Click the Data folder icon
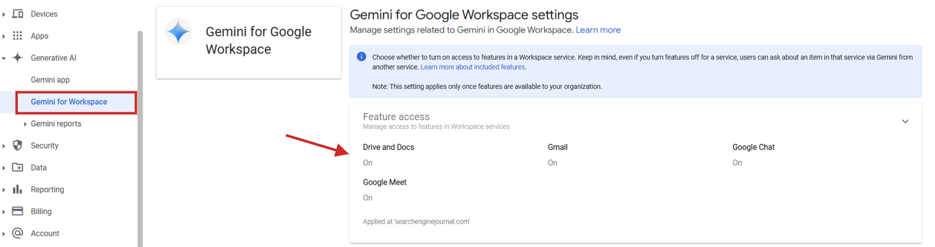 [x=18, y=167]
